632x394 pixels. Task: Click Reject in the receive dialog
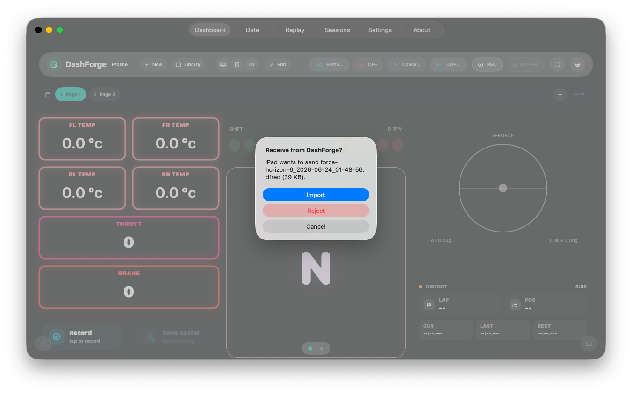pyautogui.click(x=316, y=211)
